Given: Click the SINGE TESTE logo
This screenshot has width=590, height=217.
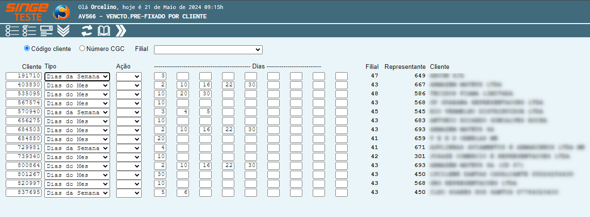Looking at the screenshot, I should click(26, 12).
